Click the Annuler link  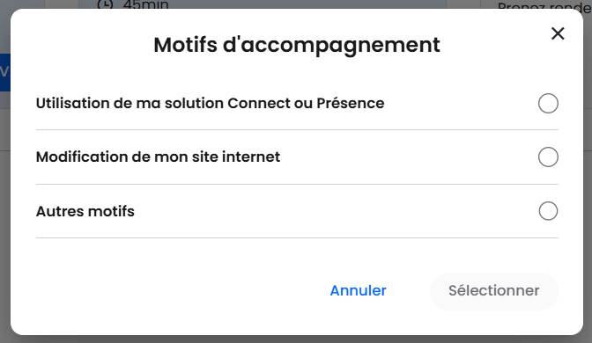click(x=358, y=290)
